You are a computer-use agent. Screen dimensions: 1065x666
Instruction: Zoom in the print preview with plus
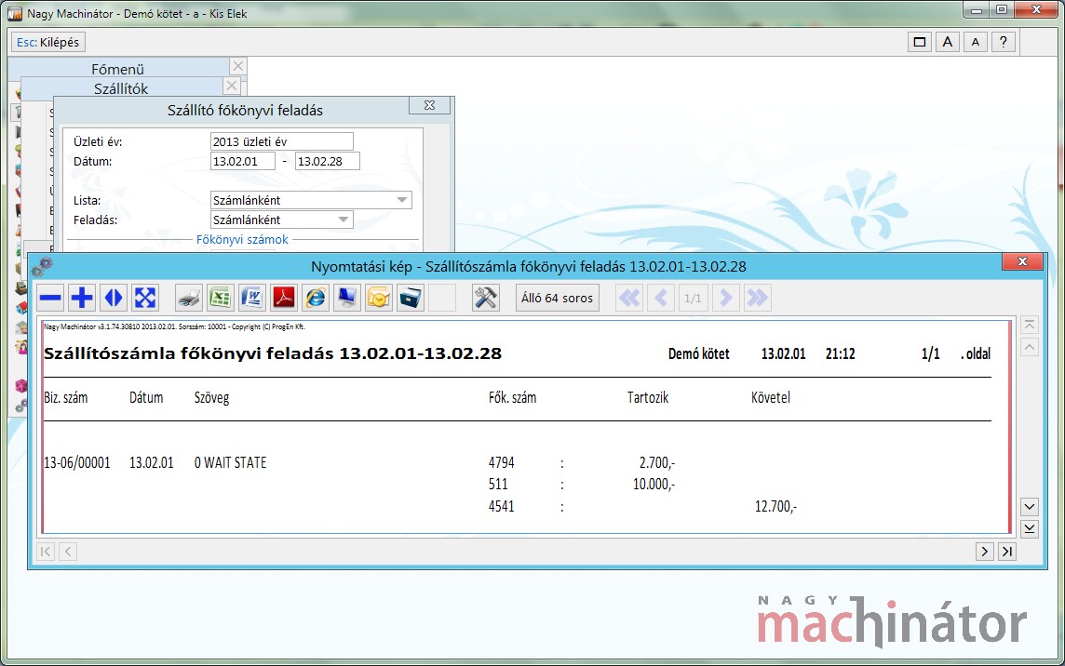click(x=82, y=298)
